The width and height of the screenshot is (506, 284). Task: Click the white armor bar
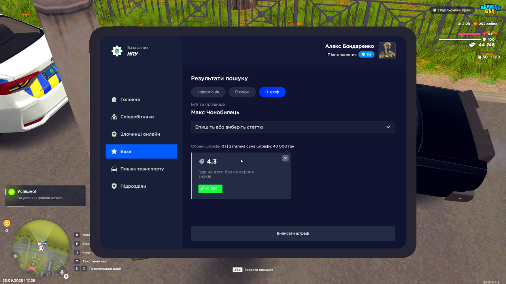coord(460,39)
